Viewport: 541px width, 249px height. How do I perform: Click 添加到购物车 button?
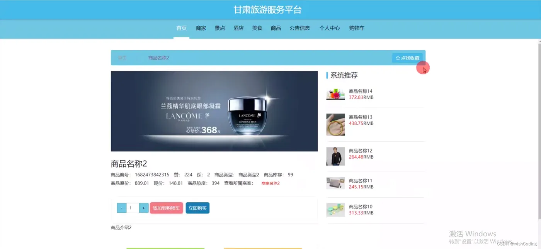click(166, 208)
